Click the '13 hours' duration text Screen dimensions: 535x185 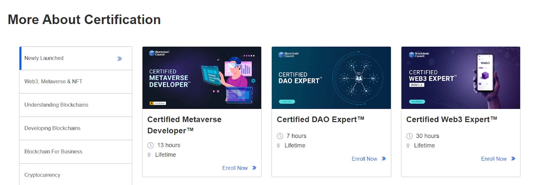[x=169, y=145]
